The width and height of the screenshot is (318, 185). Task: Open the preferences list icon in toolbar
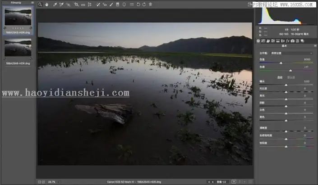132,4
